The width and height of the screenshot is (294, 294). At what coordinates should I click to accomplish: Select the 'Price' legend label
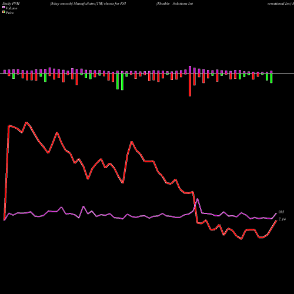point(9,13)
